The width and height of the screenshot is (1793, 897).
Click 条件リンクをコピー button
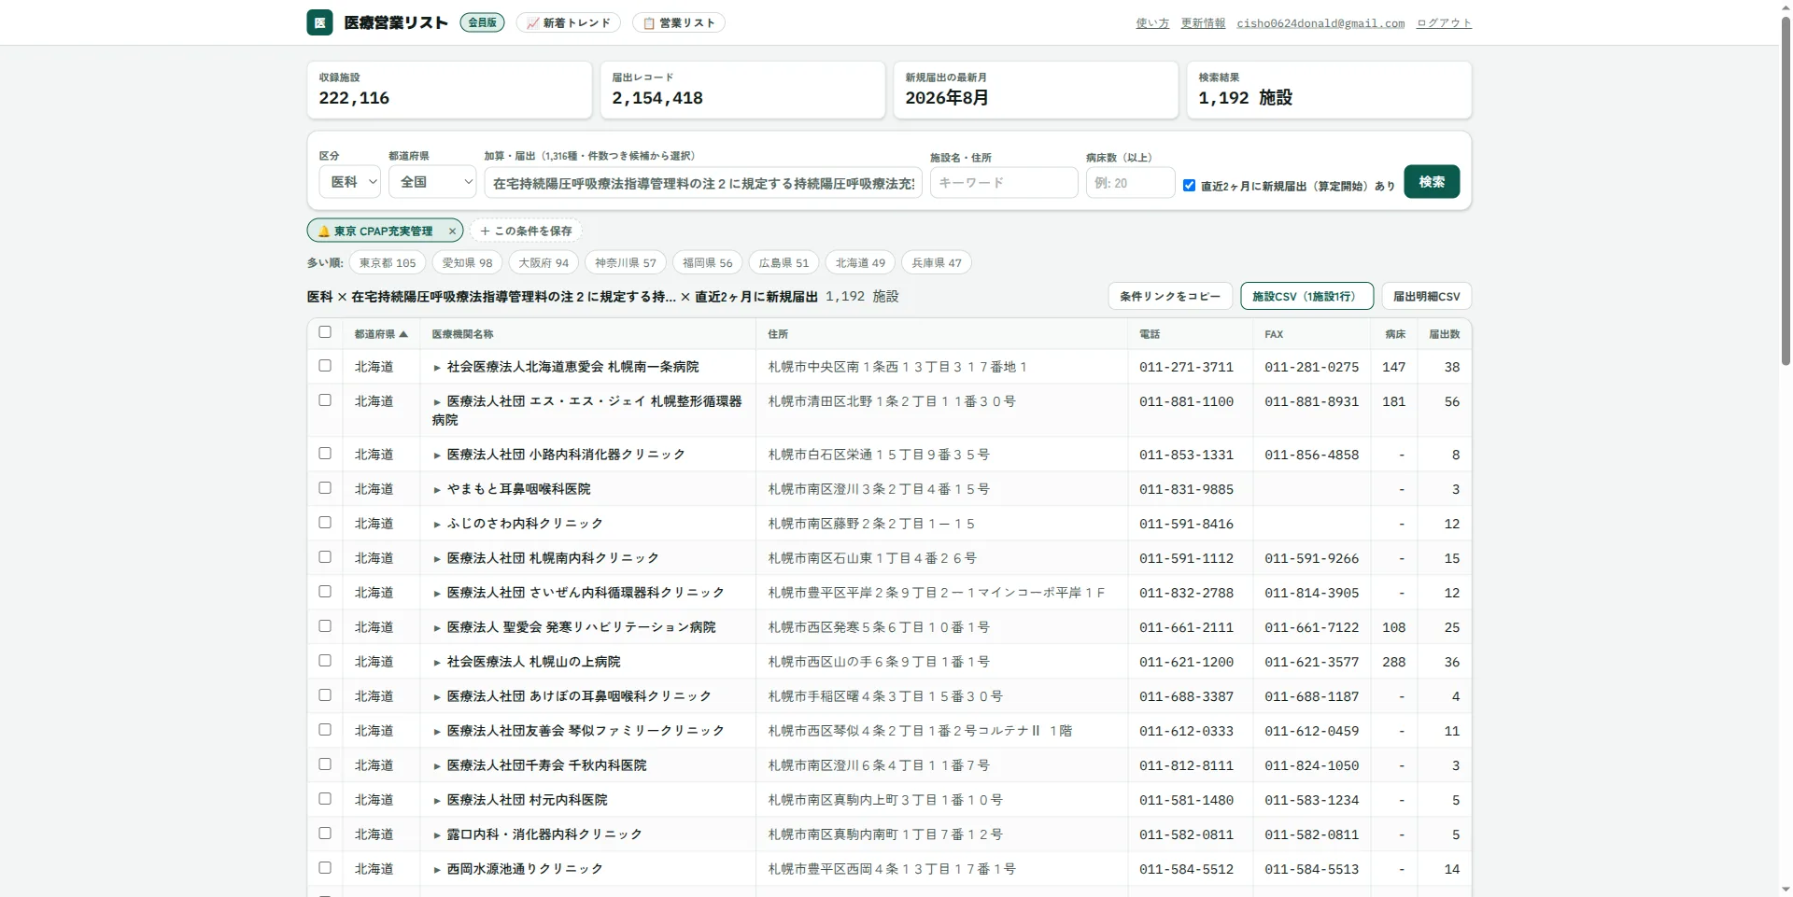pos(1170,296)
